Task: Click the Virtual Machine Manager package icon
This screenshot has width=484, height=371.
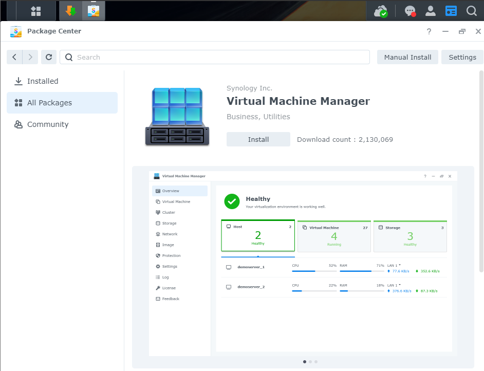Action: [x=177, y=117]
